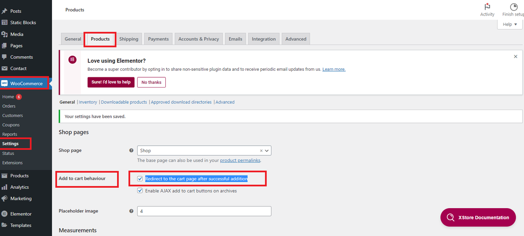Image resolution: width=524 pixels, height=236 pixels.
Task: Click the Contact envelope icon
Action: tap(5, 69)
